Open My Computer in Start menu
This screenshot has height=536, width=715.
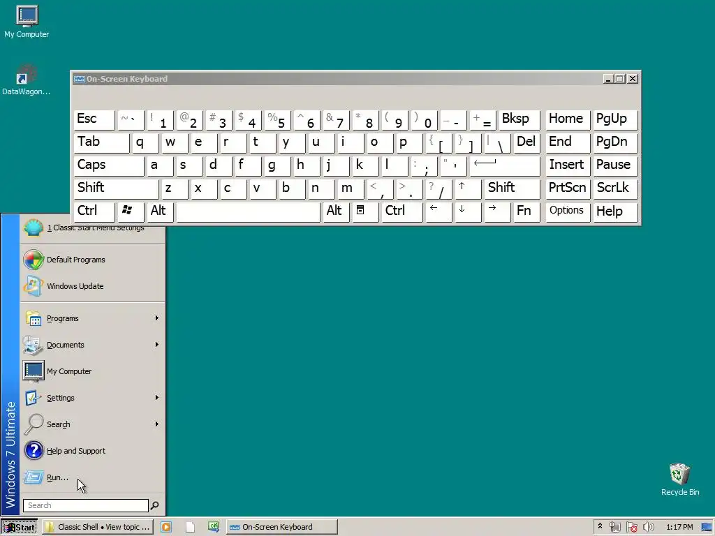pos(93,371)
